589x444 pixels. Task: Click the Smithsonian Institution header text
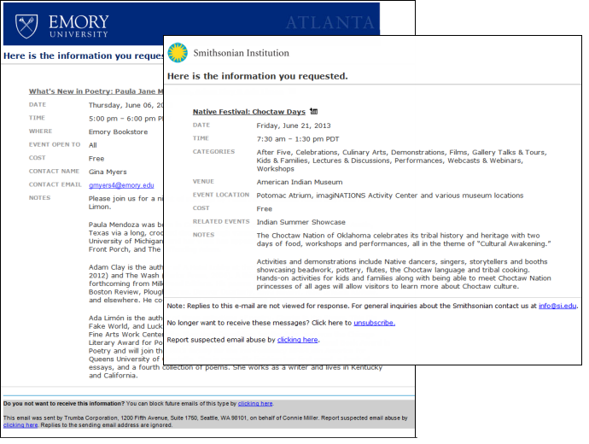point(242,53)
